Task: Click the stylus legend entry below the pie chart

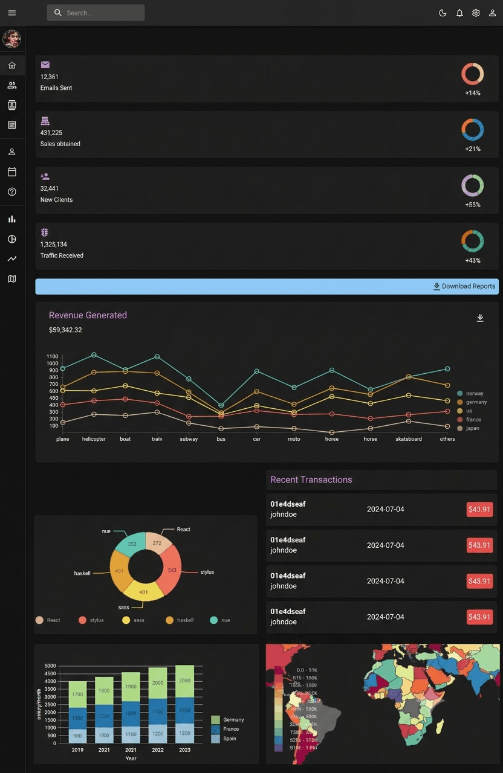Action: point(91,620)
